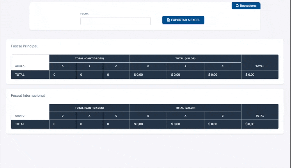Click the rightmost Total column header in Foscal Internacional

pyautogui.click(x=260, y=116)
